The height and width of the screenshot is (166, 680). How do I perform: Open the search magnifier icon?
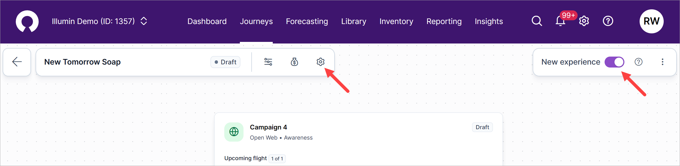tap(536, 21)
